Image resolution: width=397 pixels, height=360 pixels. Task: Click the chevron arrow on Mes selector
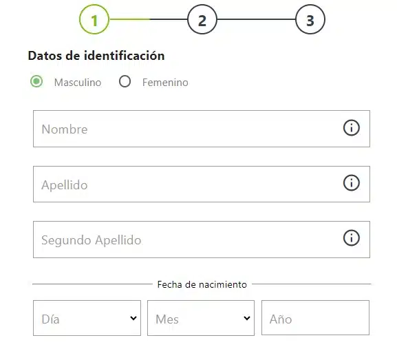[x=247, y=318]
